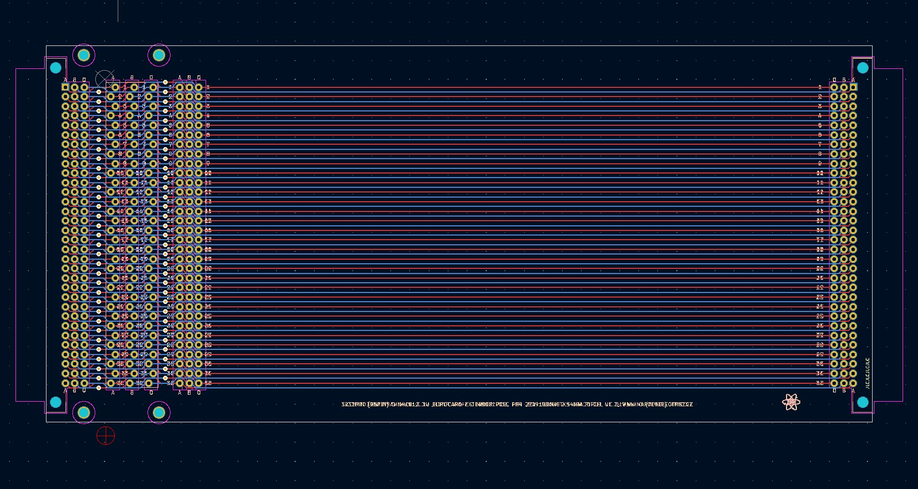Select the grid origin crossed-circle marker
Viewport: 918px width, 489px height.
click(x=104, y=79)
